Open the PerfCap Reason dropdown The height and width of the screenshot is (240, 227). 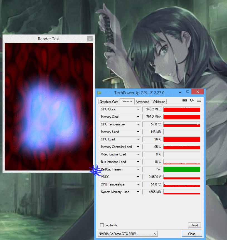pyautogui.click(x=138, y=169)
